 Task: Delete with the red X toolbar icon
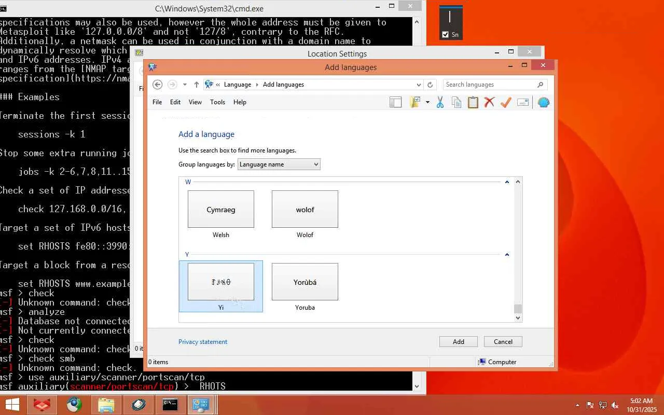(489, 102)
